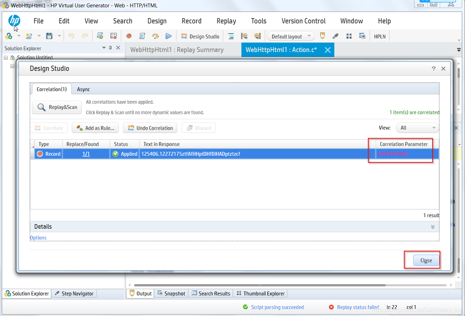Open the solution management icon dropdown arrow
Viewport: 465px width, 316px height.
(19, 36)
